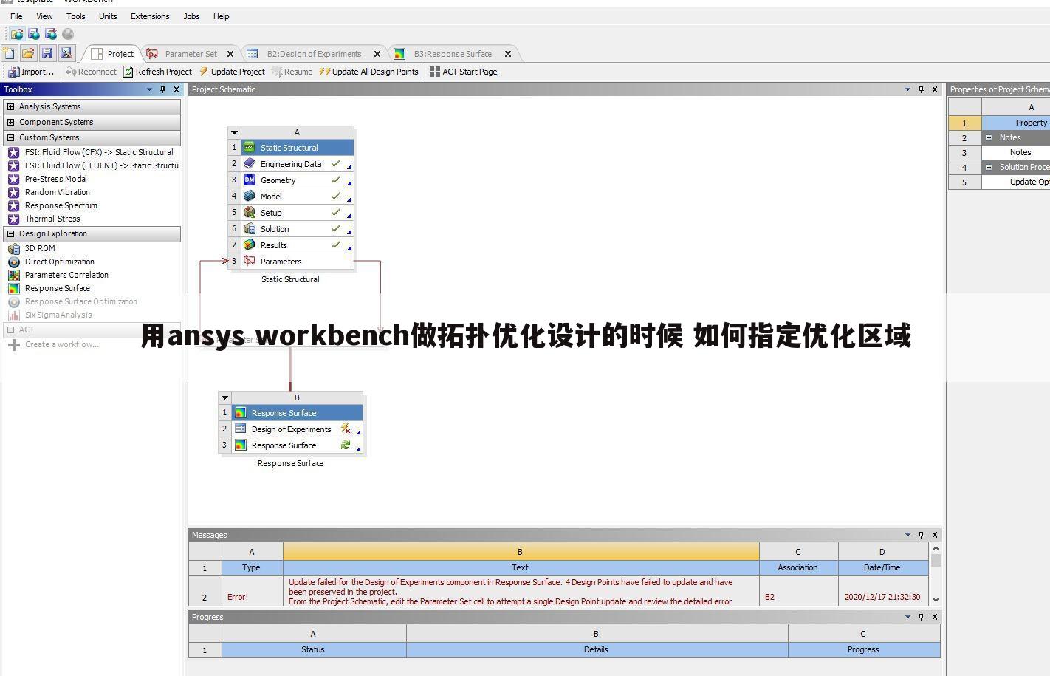Select the error message row in Messages

pyautogui.click(x=520, y=591)
